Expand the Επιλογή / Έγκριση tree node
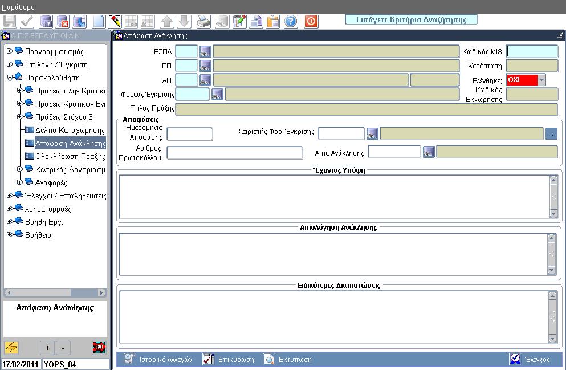This screenshot has width=566, height=370. point(10,64)
